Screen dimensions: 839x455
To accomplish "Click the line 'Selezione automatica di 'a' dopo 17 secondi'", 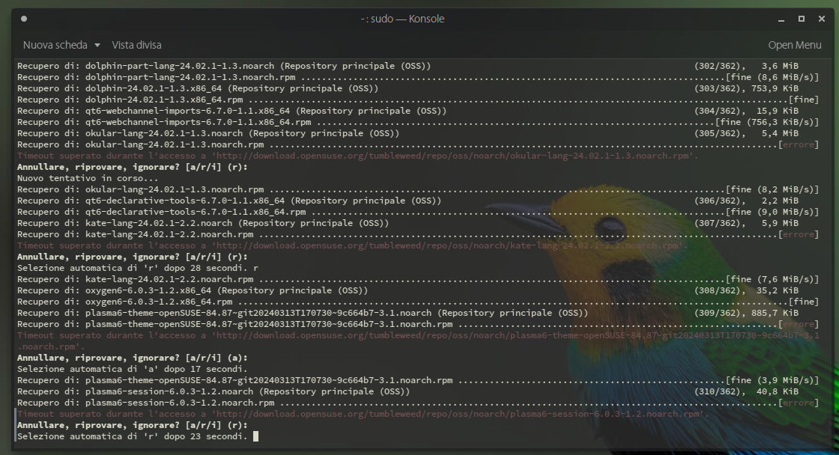I will pos(132,369).
